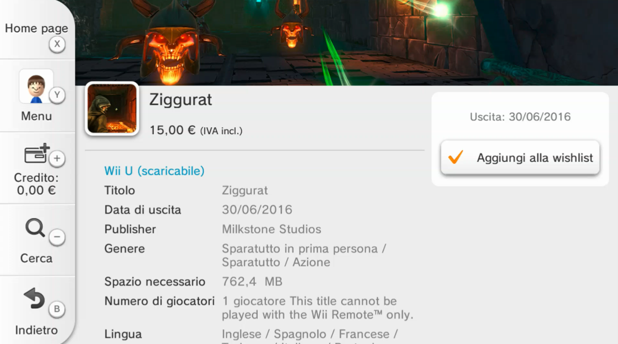Tap the minus badge beside search icon
The image size is (618, 344).
57,237
